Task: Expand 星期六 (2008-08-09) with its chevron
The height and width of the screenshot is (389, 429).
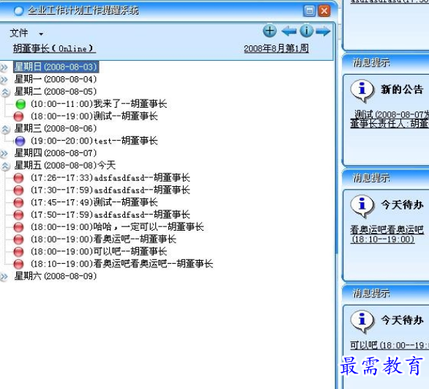Action: pyautogui.click(x=4, y=276)
